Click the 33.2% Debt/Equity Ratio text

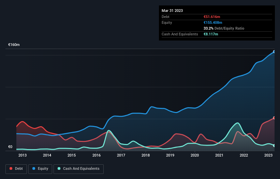[224, 28]
